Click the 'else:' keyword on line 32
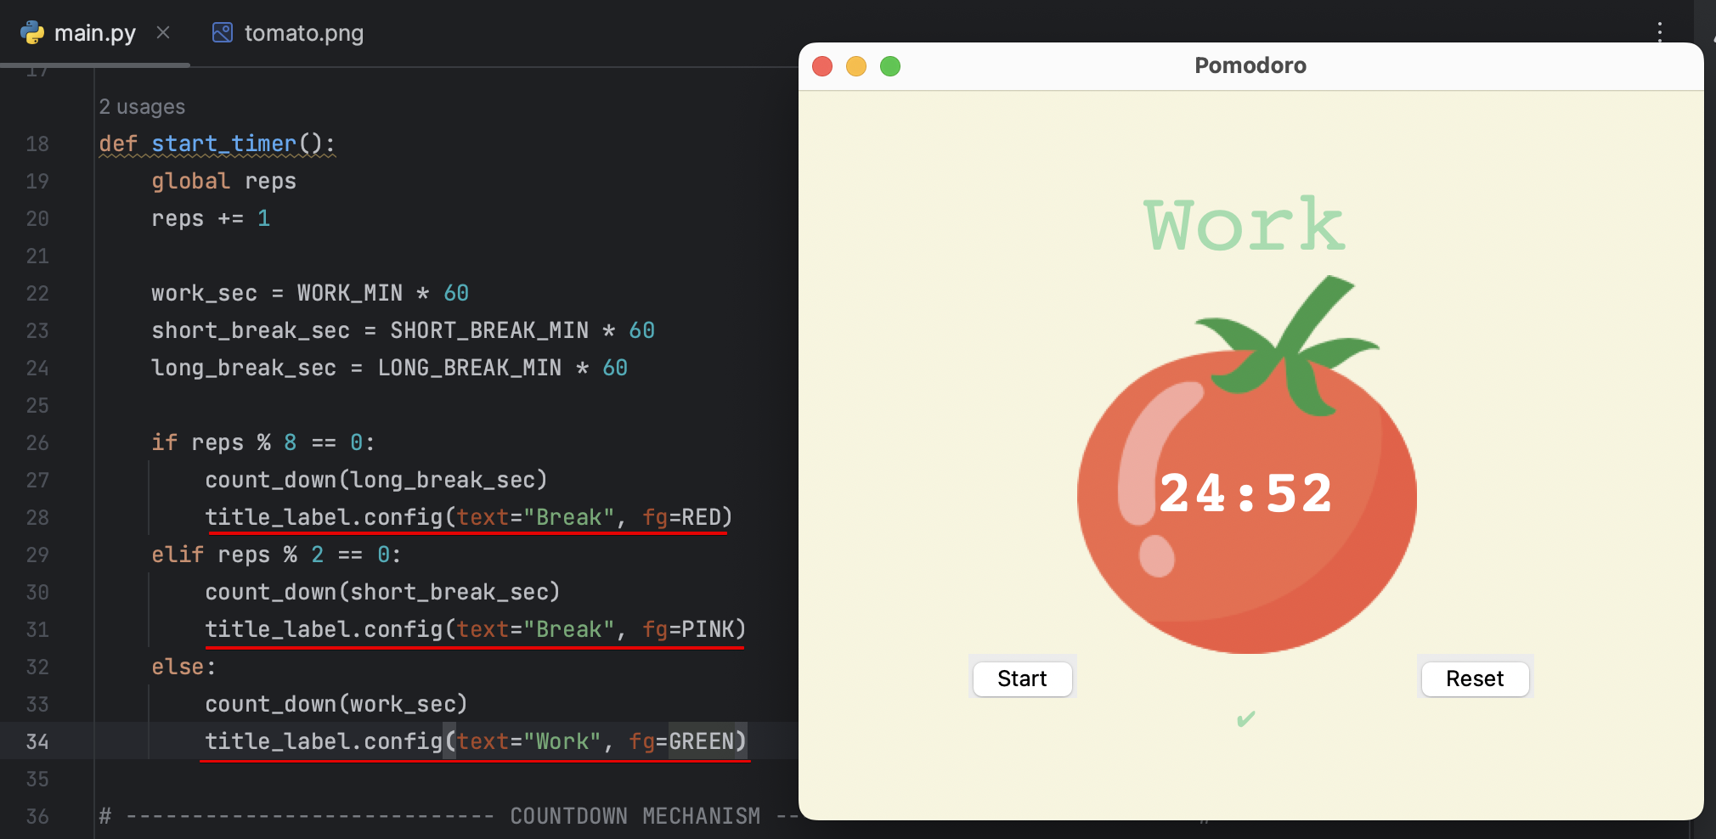The image size is (1716, 839). tap(183, 667)
